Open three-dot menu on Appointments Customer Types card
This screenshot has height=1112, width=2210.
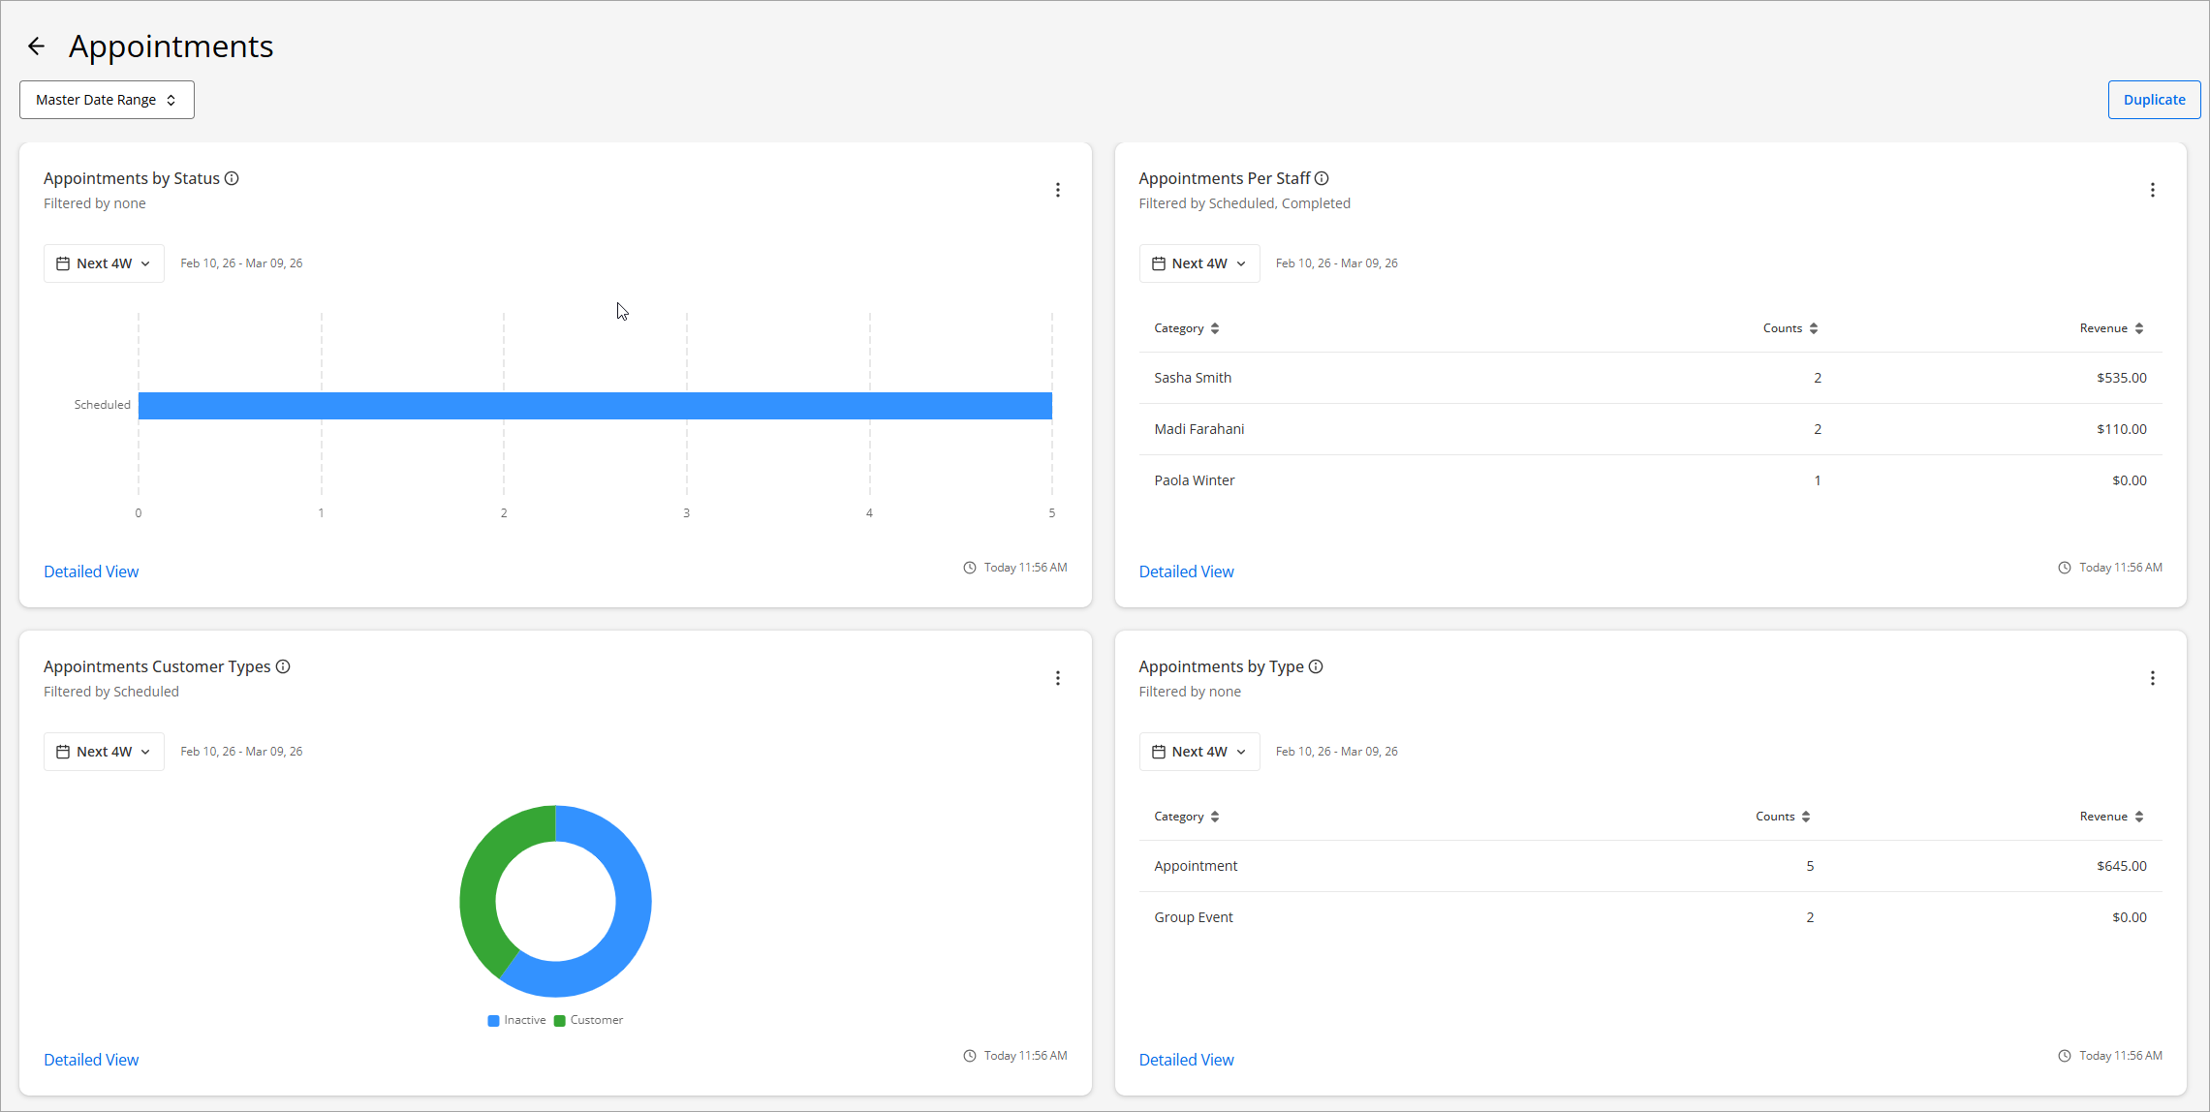[1057, 678]
